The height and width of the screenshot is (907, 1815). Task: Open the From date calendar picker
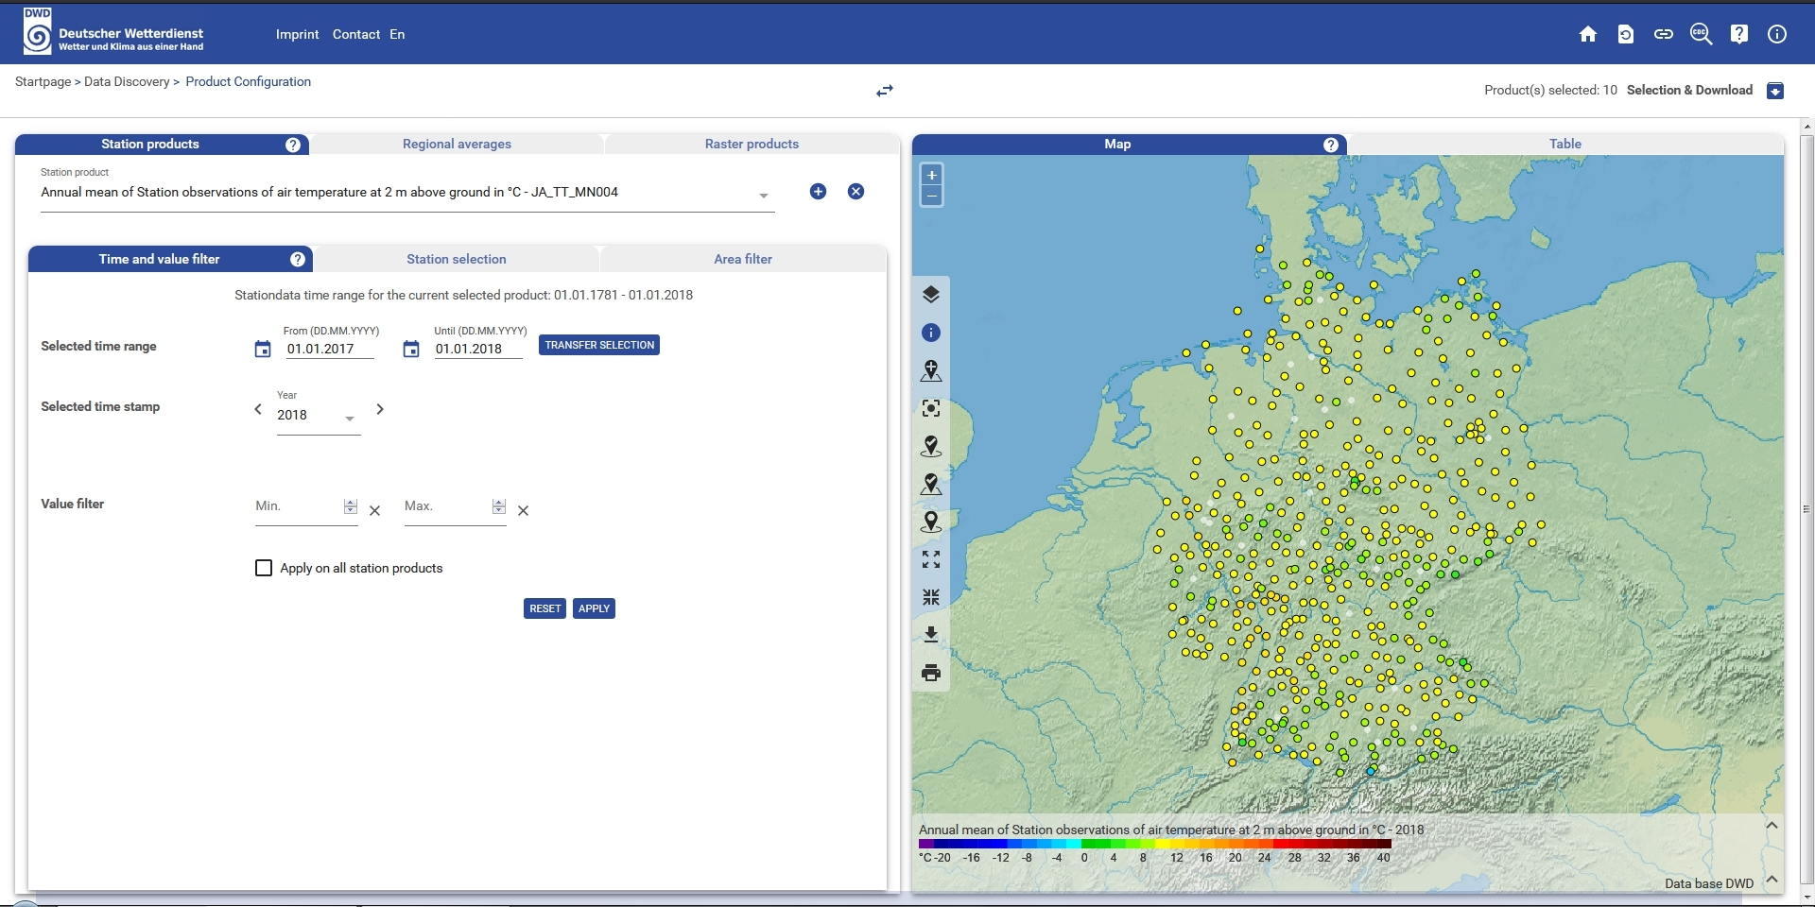tap(263, 350)
